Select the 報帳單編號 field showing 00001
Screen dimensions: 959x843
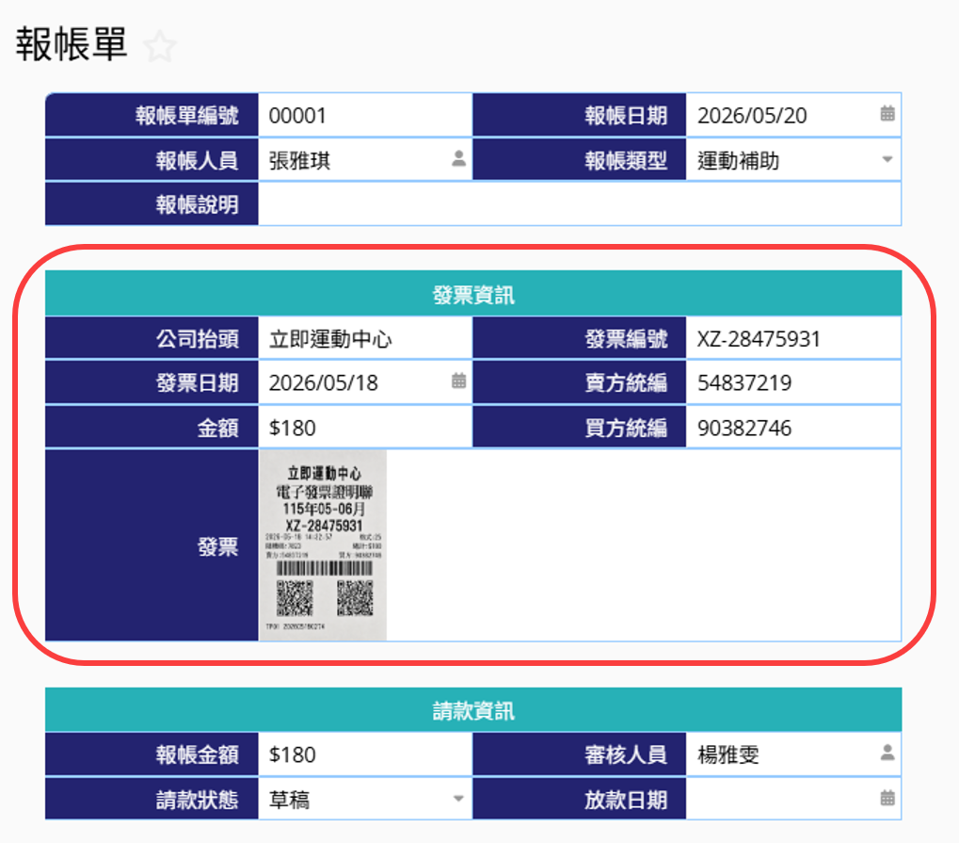click(x=364, y=115)
